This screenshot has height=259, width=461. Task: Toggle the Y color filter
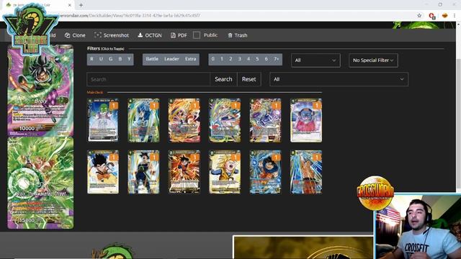[129, 59]
